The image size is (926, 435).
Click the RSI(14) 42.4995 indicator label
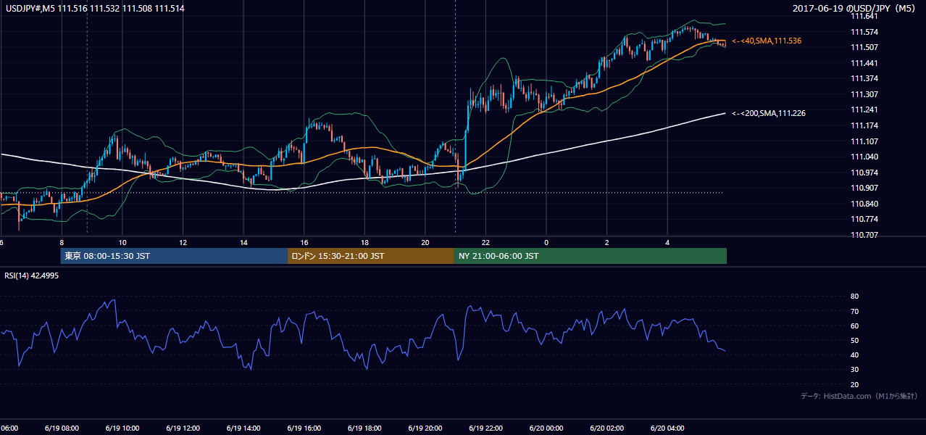tap(32, 275)
